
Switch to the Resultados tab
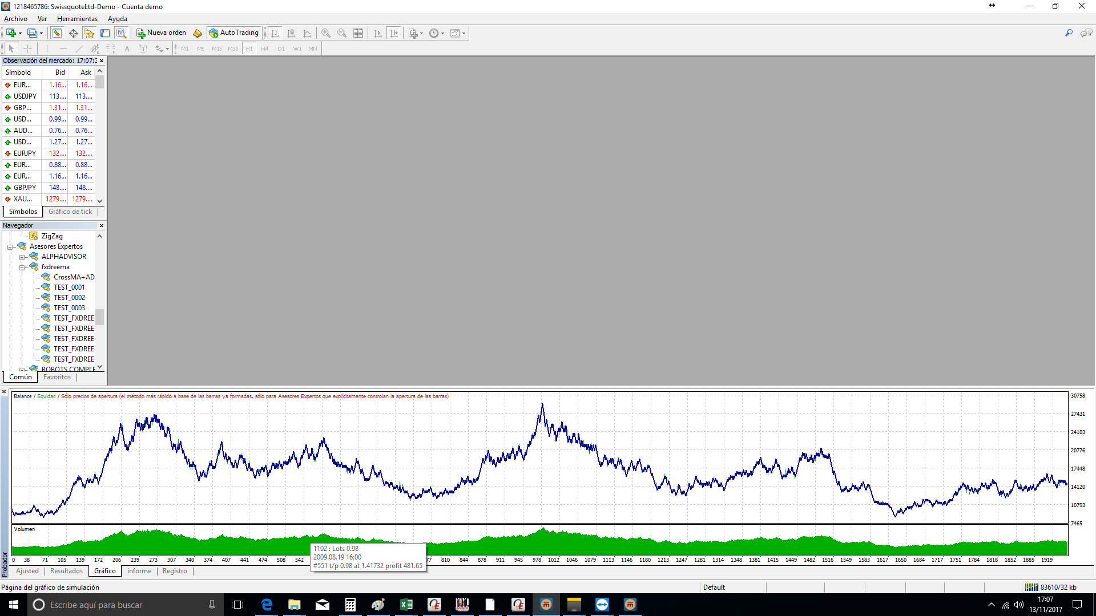point(66,571)
